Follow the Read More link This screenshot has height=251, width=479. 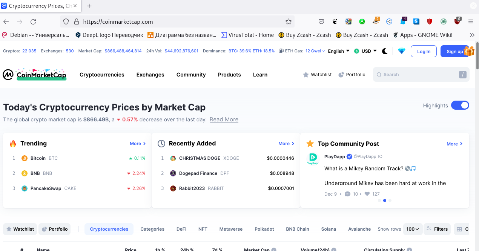224,119
